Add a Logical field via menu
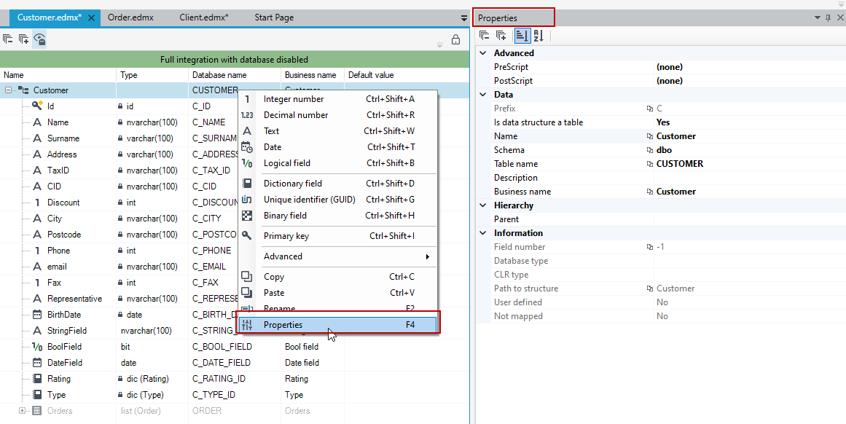 pos(338,163)
